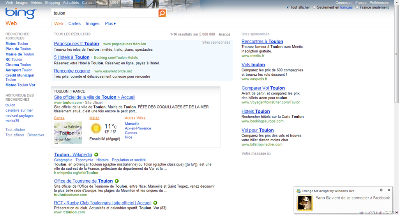Select Nice under Autres Villes

click(129, 137)
